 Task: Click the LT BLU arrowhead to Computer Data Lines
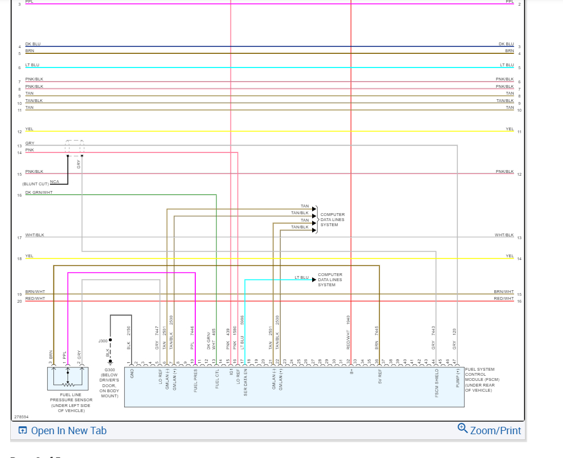tap(314, 280)
